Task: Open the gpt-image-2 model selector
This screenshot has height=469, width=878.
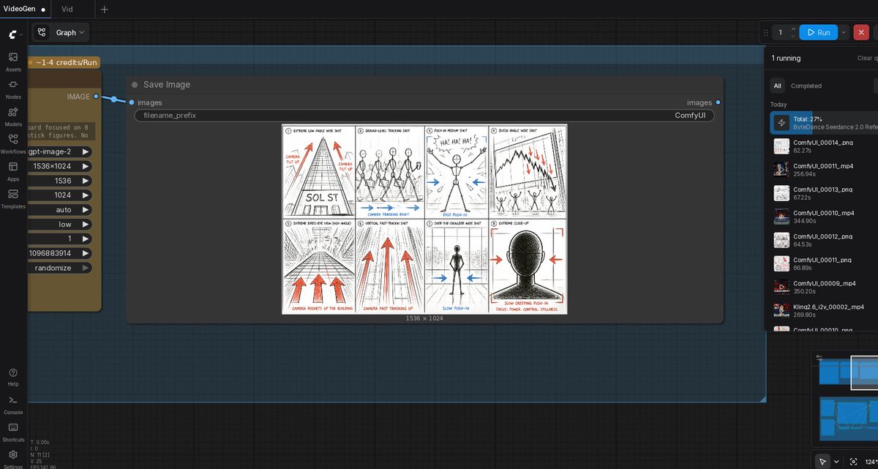Action: [x=59, y=151]
